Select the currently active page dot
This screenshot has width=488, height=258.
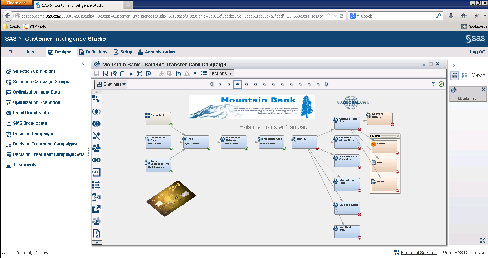[238, 84]
